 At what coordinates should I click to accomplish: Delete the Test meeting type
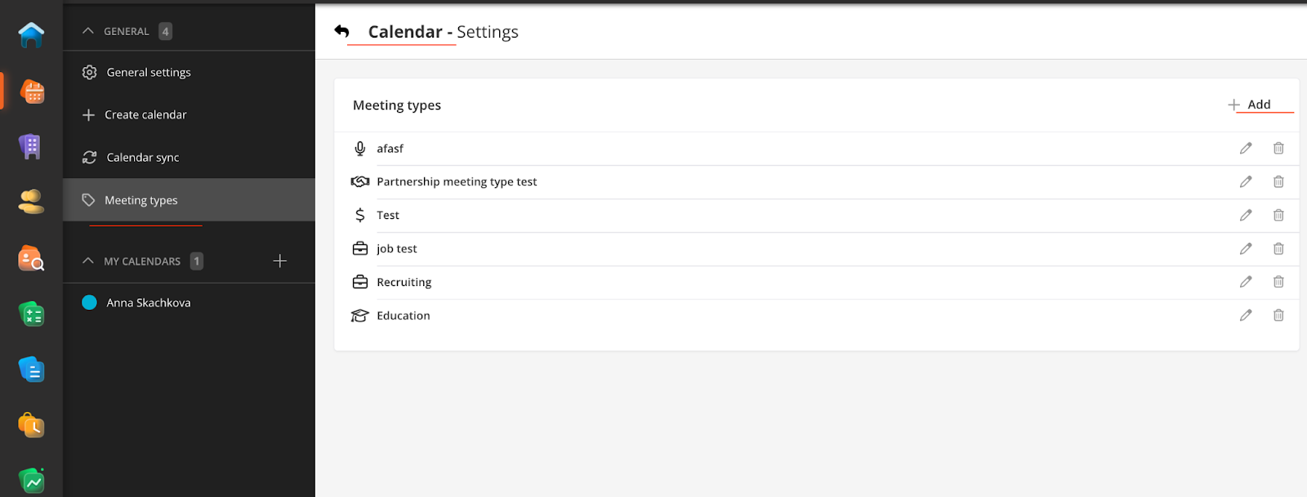pos(1278,215)
